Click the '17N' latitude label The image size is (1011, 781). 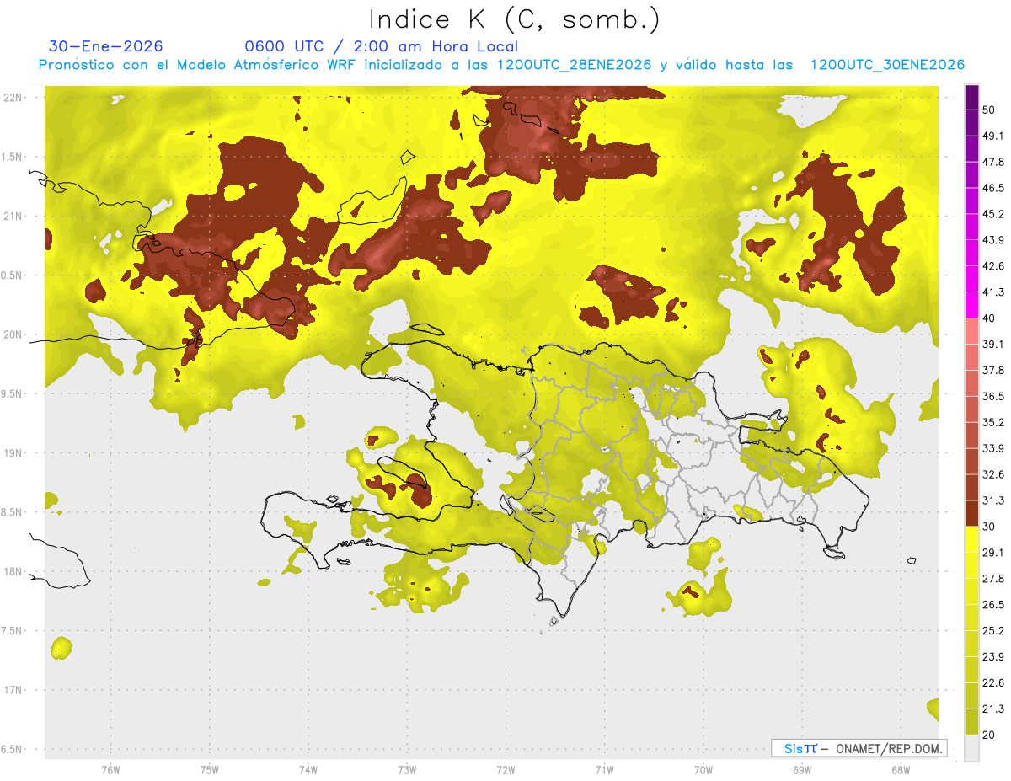[x=13, y=690]
